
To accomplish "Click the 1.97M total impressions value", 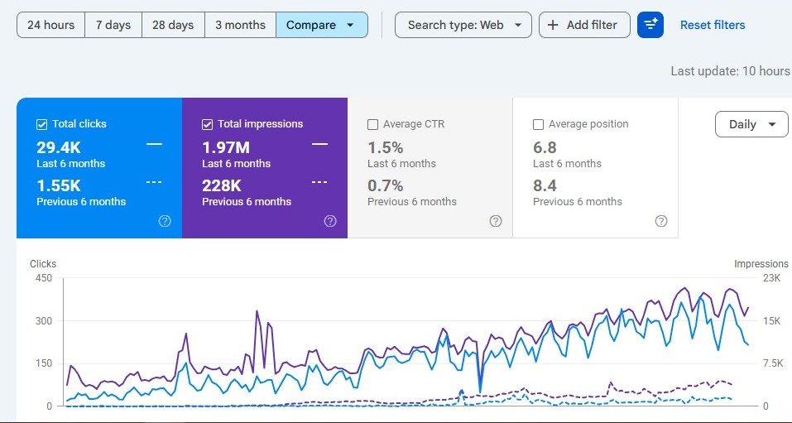I will [226, 147].
